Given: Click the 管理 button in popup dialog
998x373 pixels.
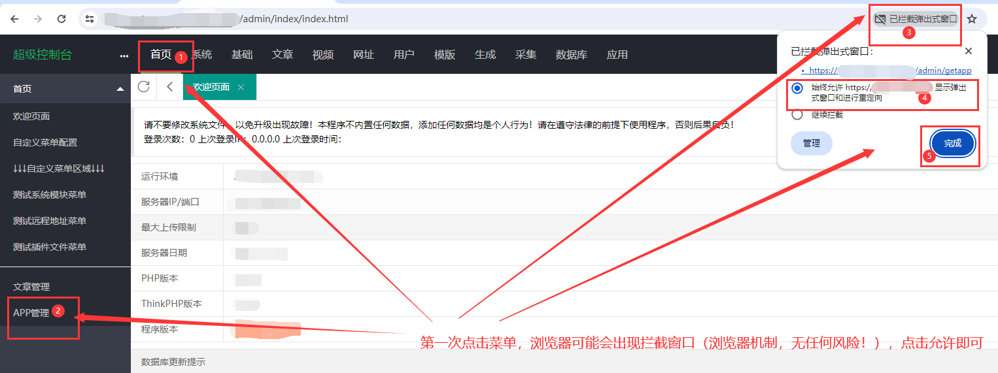Looking at the screenshot, I should coord(811,143).
